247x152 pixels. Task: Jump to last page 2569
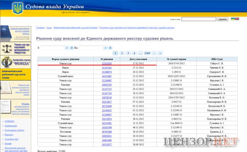[x=147, y=53]
